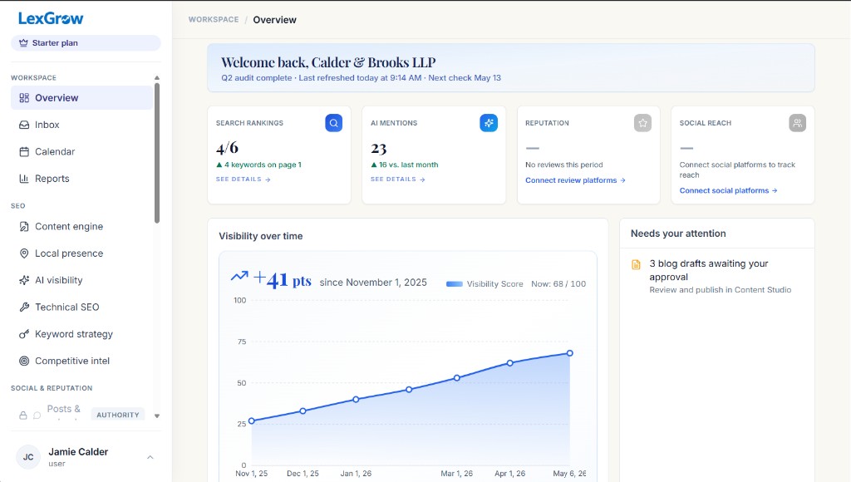Click the Connect review platforms link
Viewport: 851px width, 482px height.
pos(575,180)
